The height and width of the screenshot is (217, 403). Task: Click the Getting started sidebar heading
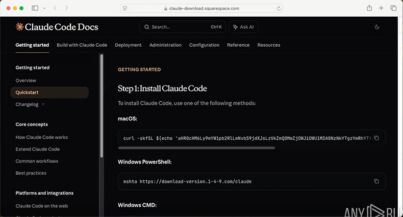(x=32, y=68)
